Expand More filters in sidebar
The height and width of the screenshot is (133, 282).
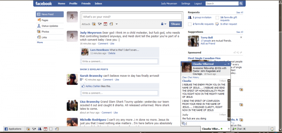(x=40, y=42)
